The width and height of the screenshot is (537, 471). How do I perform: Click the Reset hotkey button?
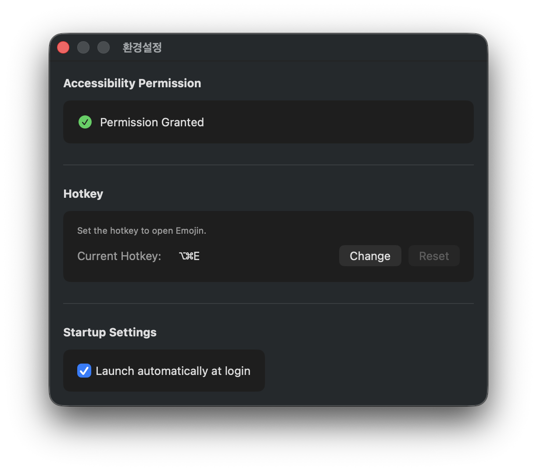(x=433, y=256)
